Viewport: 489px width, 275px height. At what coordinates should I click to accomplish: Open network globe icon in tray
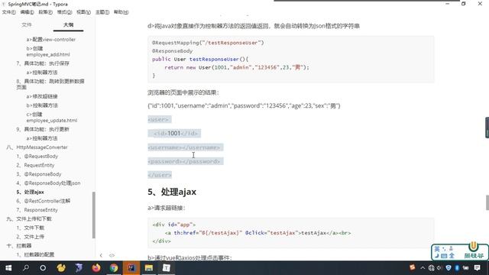click(x=431, y=268)
